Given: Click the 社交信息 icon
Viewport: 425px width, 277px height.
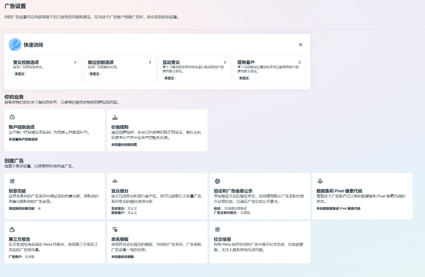Looking at the screenshot, I should [217, 230].
